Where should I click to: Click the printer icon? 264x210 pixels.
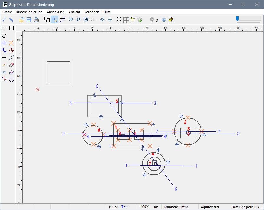[x=36, y=20]
